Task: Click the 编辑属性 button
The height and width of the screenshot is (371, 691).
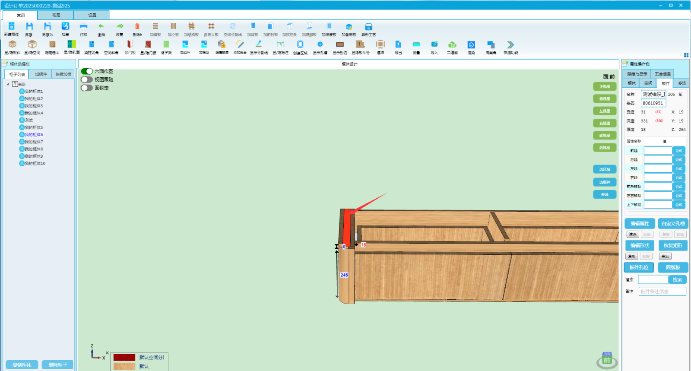Action: tap(640, 224)
